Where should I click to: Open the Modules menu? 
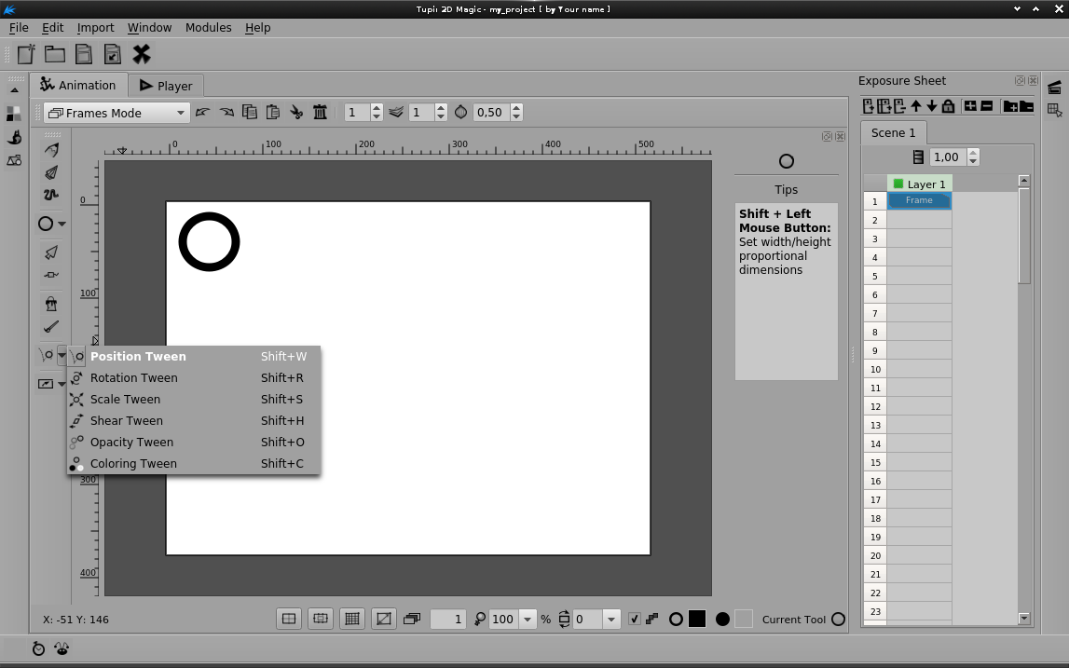click(x=208, y=27)
